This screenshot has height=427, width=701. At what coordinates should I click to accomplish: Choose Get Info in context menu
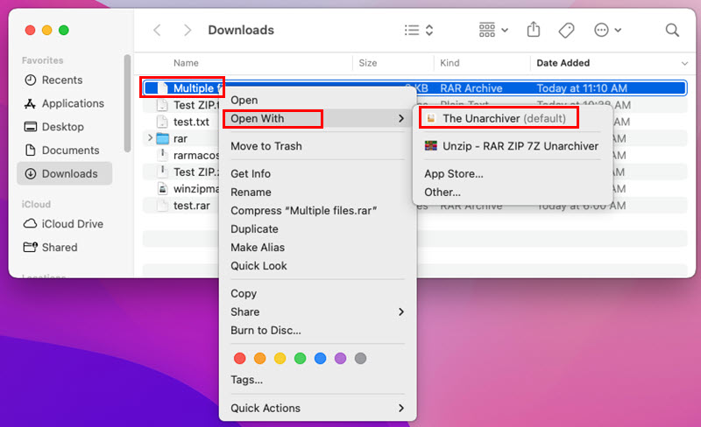coord(251,174)
